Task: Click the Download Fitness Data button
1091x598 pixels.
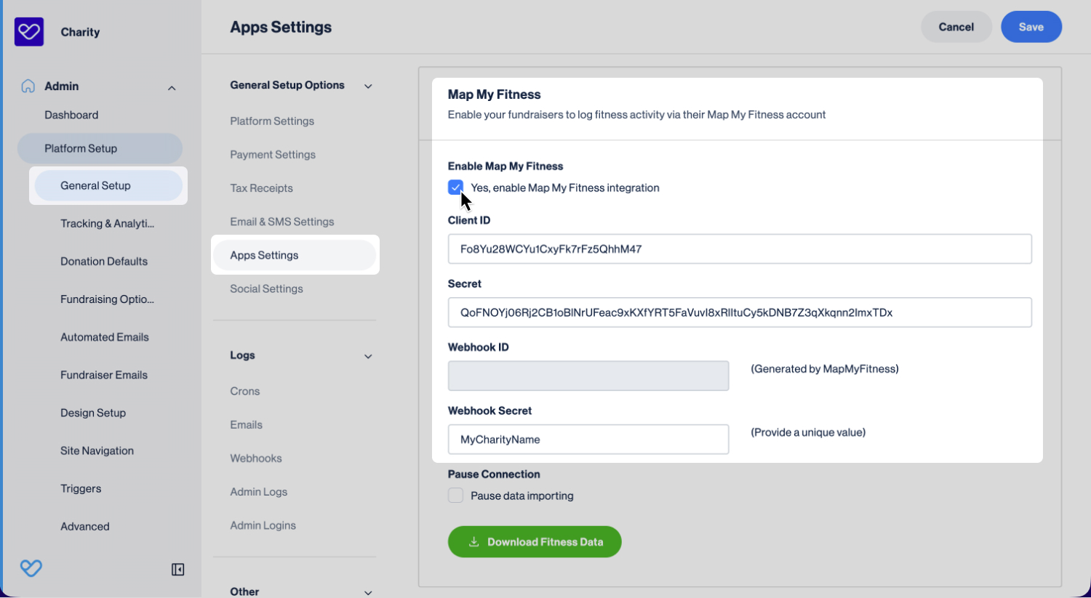Action: click(535, 542)
